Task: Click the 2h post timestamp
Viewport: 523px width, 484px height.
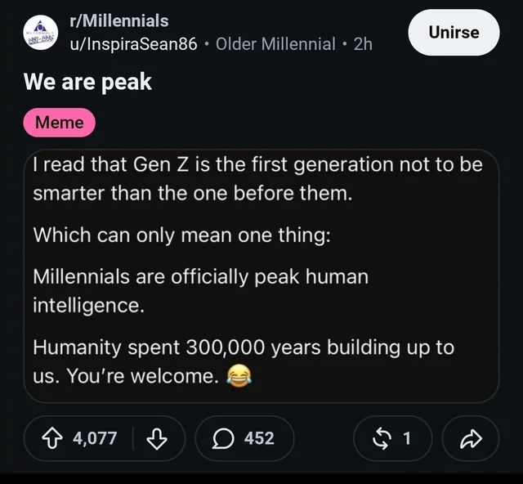Action: [x=363, y=43]
